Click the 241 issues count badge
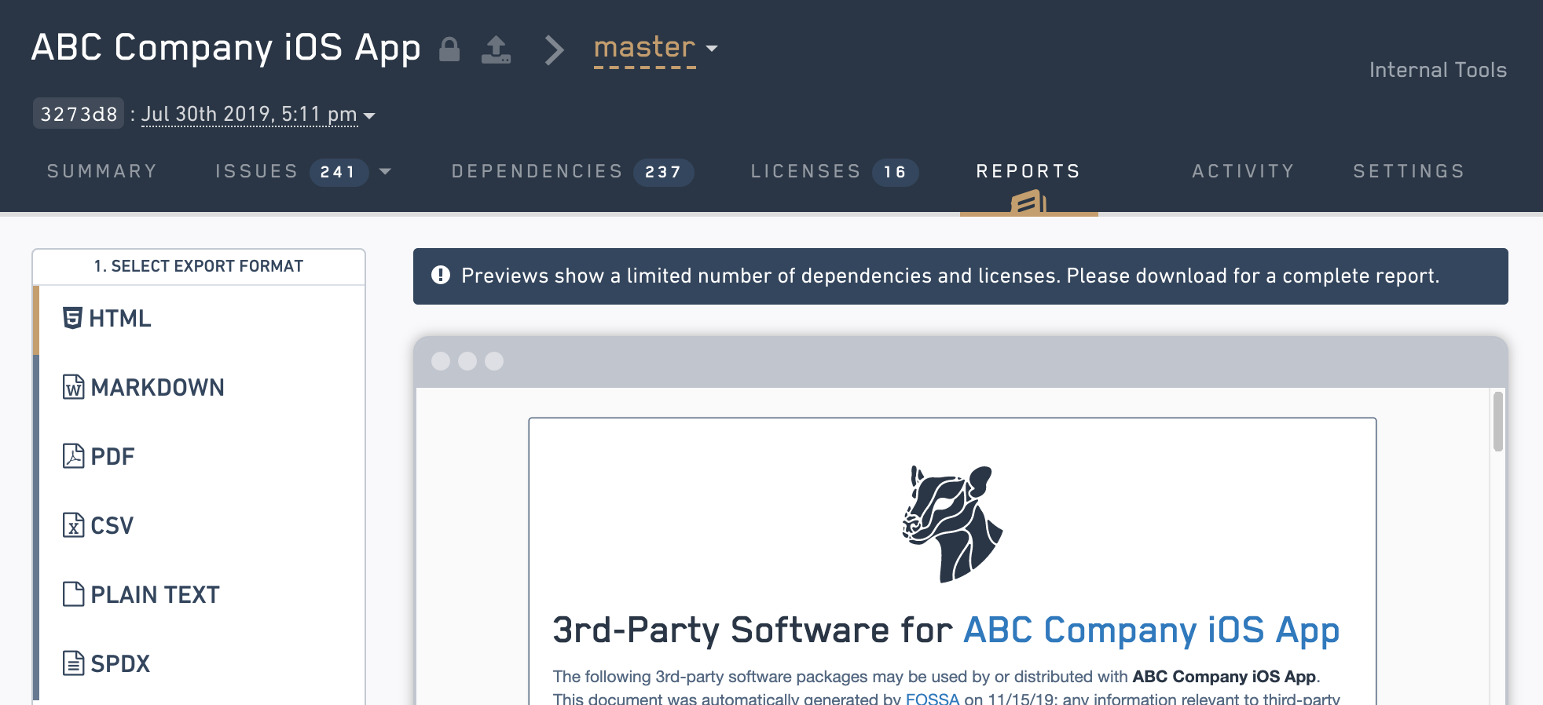Screen dimensions: 1543x705 click(339, 172)
